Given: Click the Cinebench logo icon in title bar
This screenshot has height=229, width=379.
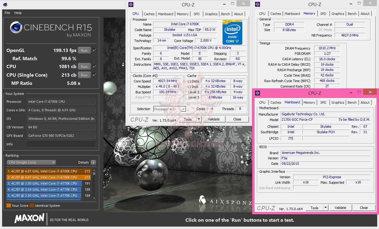Looking at the screenshot, I should point(5,4).
